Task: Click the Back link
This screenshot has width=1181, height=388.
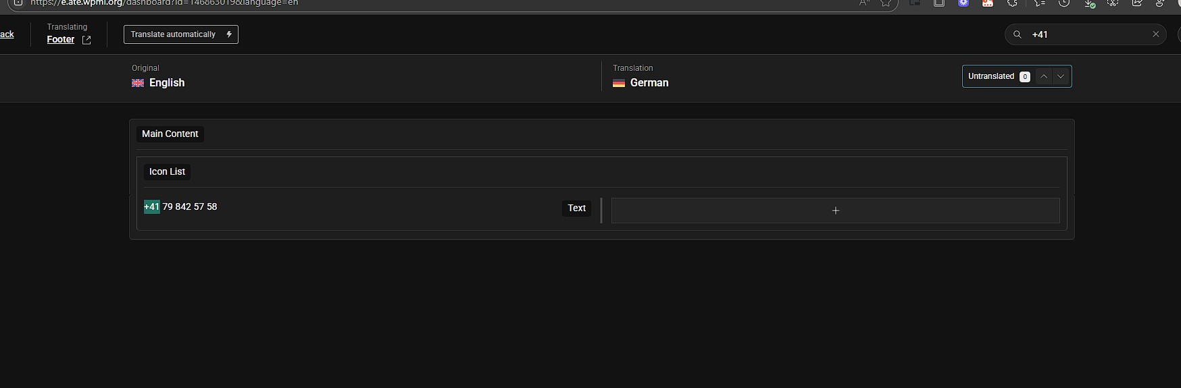Action: [7, 34]
